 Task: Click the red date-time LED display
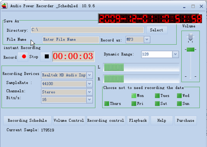tap(150, 19)
